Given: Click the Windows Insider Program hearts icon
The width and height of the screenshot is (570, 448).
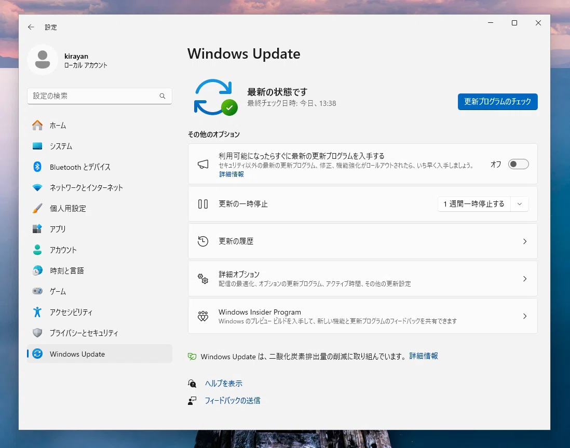Looking at the screenshot, I should [203, 316].
